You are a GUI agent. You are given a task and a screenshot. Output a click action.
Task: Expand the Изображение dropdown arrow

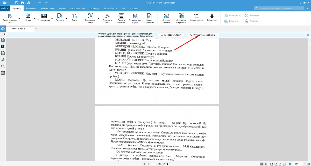click(52, 19)
